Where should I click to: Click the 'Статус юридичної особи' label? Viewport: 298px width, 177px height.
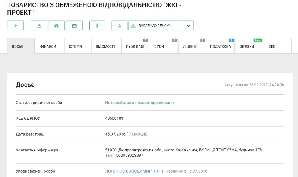tap(39, 103)
